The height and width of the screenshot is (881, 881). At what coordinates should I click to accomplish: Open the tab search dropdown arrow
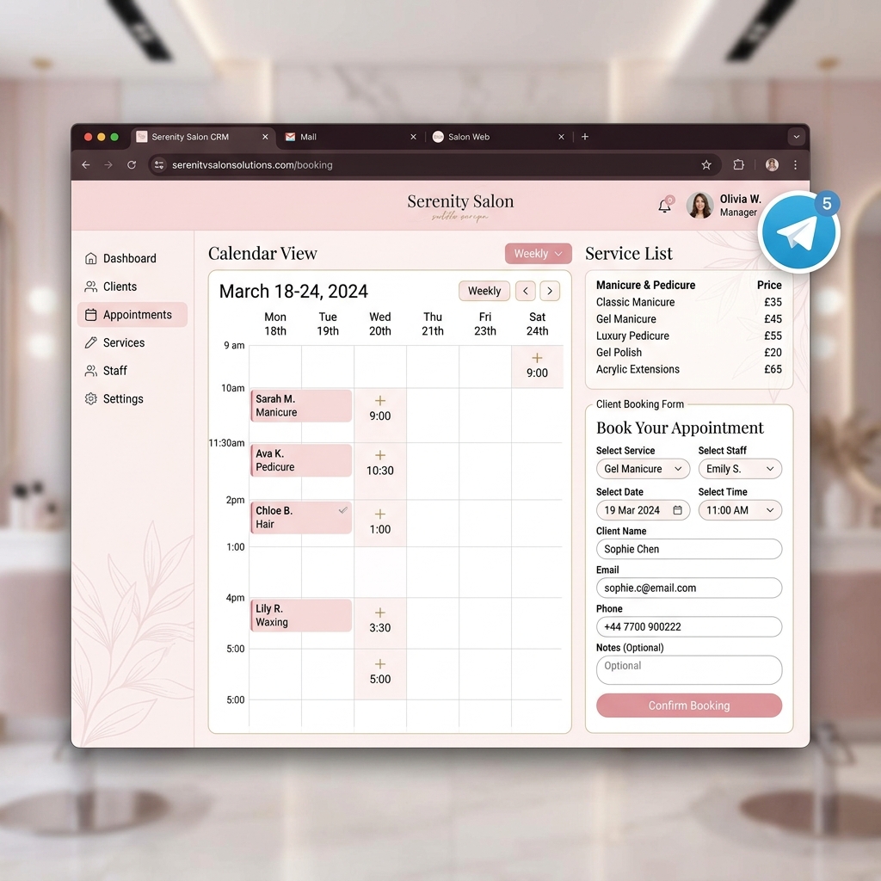tap(796, 137)
